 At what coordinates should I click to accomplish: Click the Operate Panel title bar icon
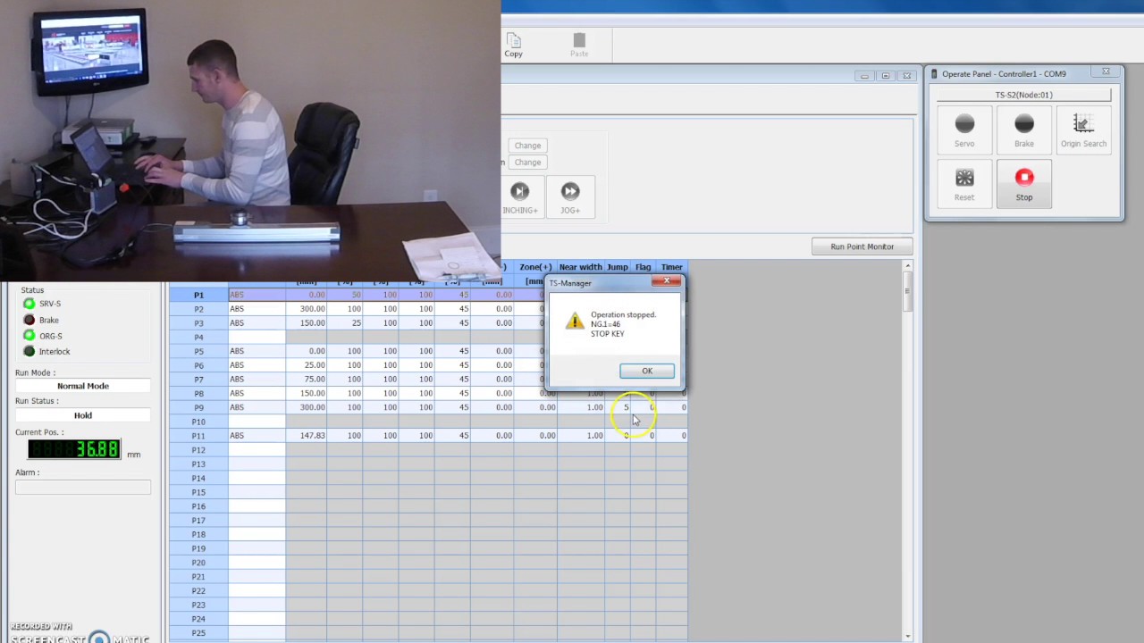tap(934, 74)
